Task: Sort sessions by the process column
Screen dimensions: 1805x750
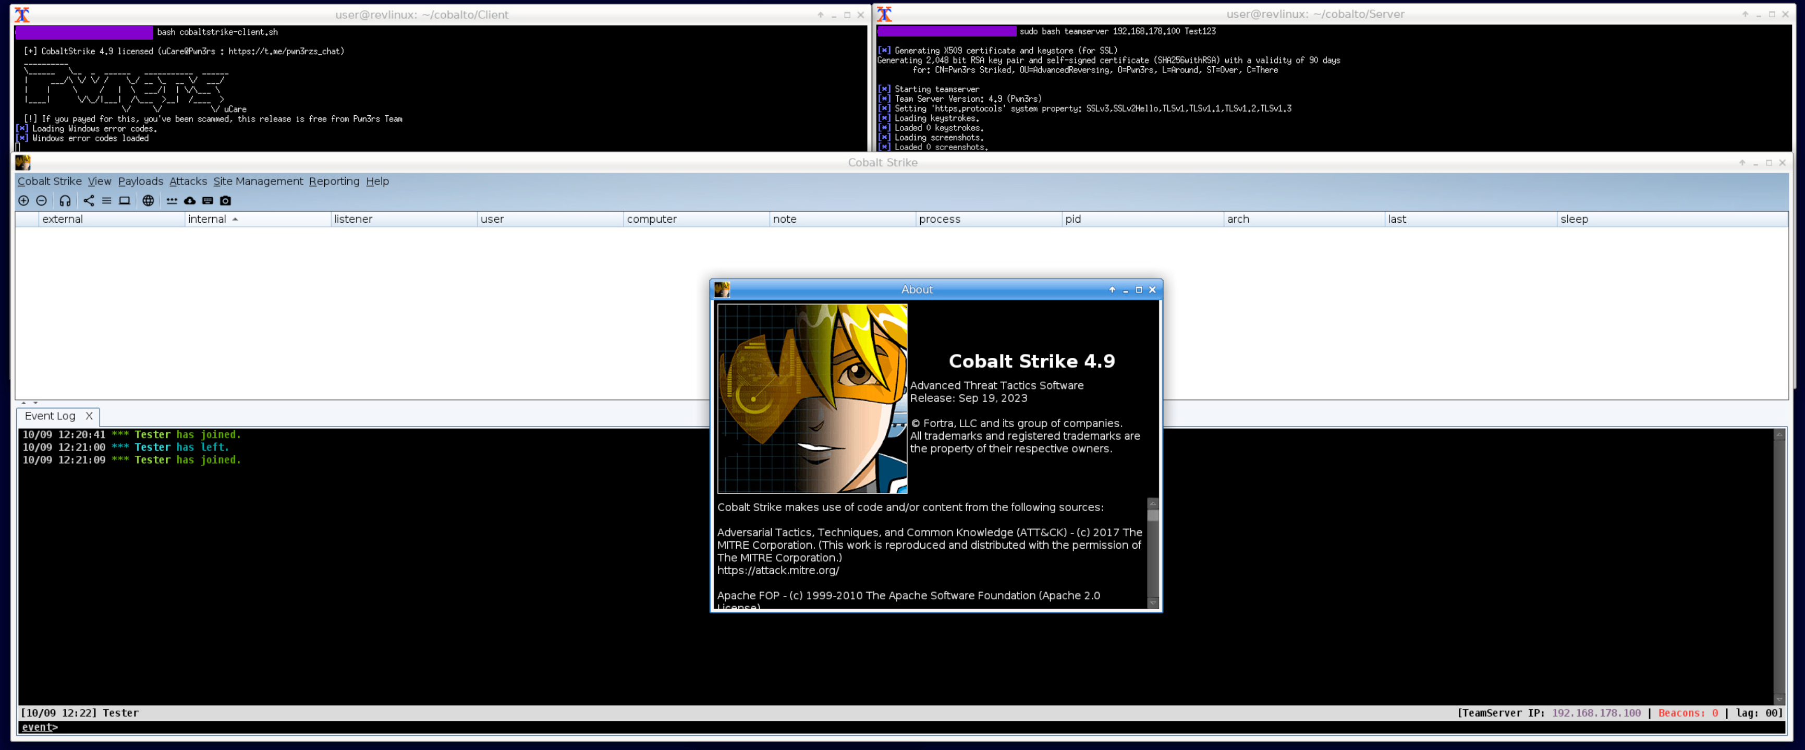Action: pos(990,219)
